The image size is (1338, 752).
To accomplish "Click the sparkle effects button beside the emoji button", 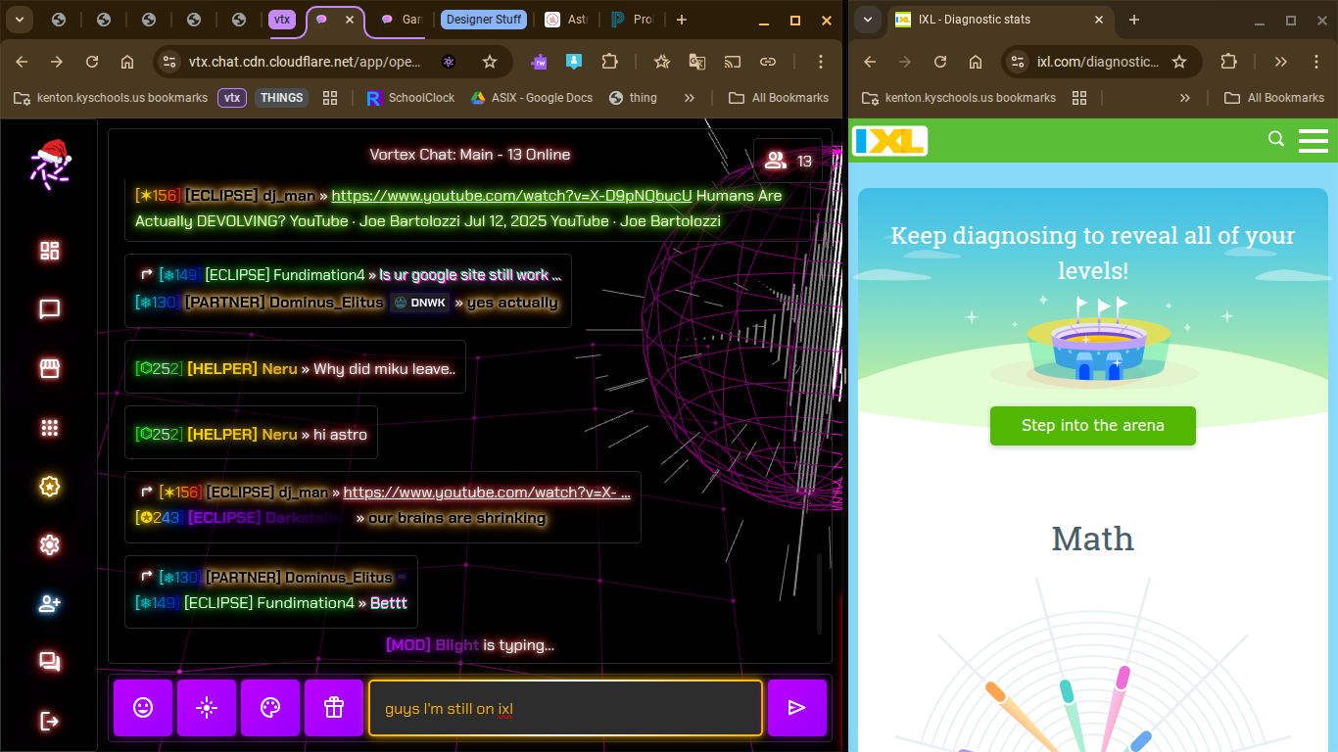I will tap(207, 707).
